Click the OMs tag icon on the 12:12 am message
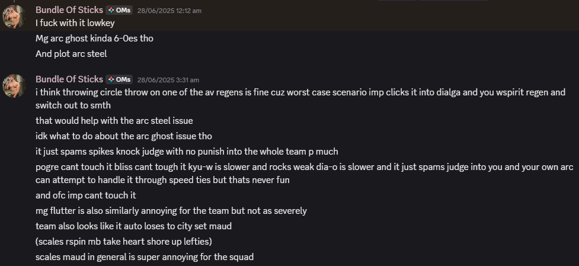 pos(111,10)
